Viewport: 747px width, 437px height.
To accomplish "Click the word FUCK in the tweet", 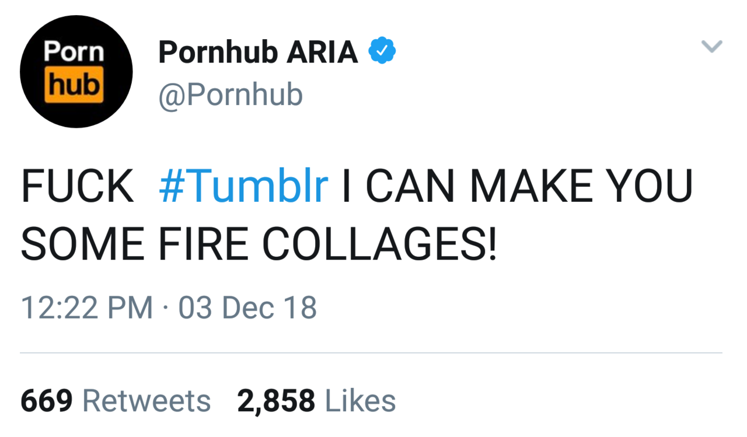I will (78, 186).
